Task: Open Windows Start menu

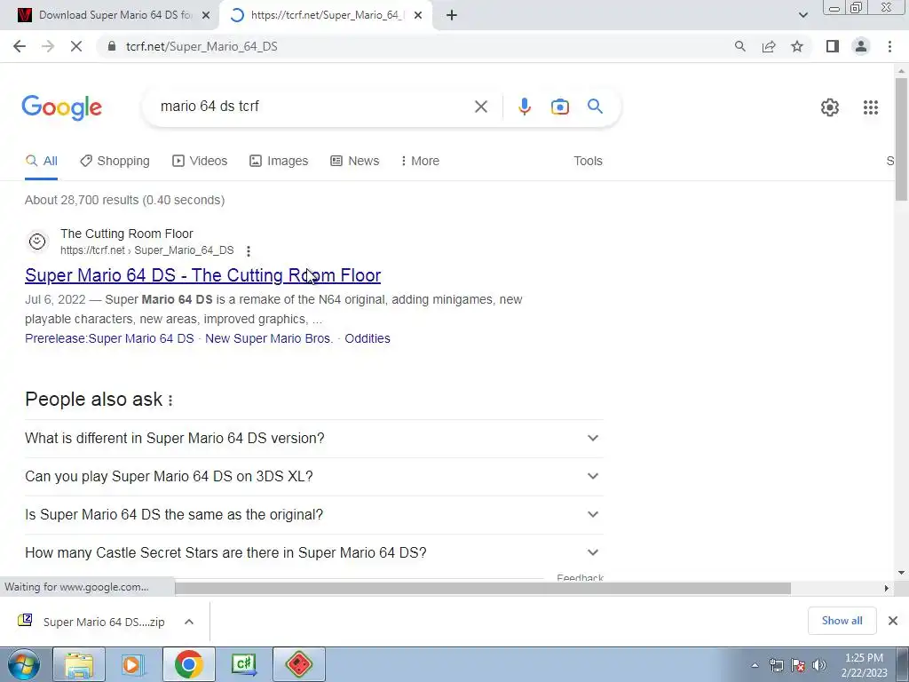Action: (x=24, y=664)
